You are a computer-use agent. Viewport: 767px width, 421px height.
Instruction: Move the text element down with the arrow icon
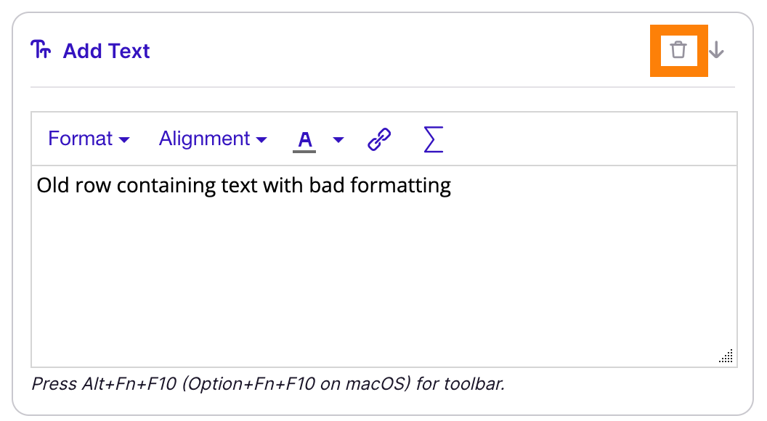(716, 51)
